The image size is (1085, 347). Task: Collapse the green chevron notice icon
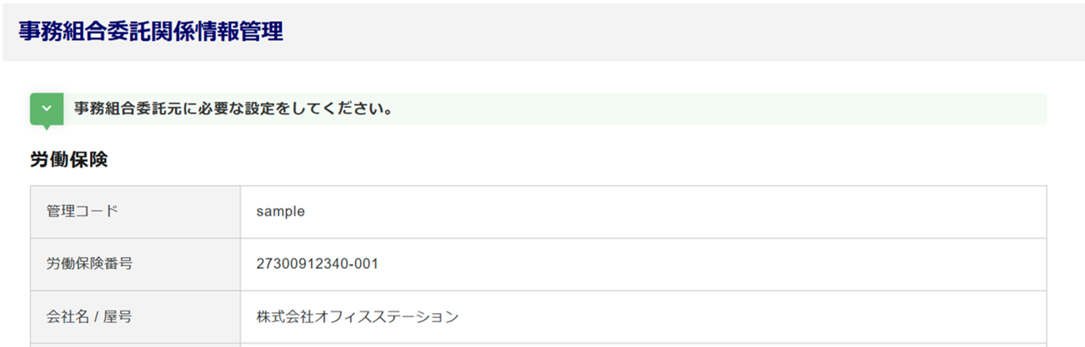coord(47,109)
